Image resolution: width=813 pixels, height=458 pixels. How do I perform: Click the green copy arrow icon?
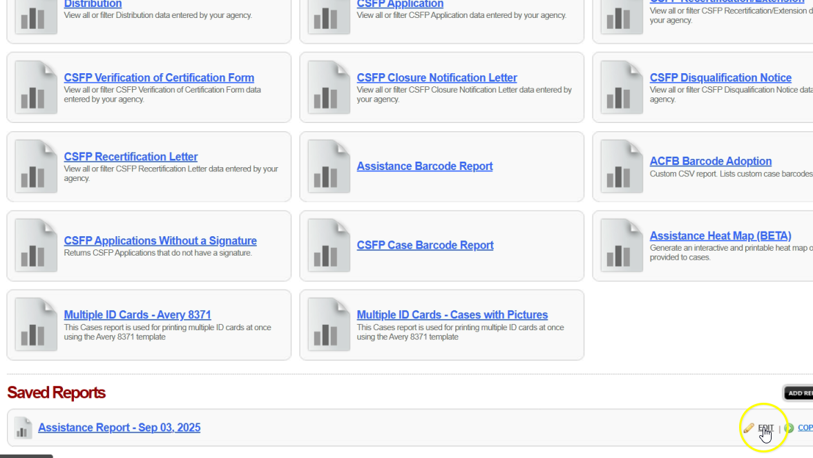(x=789, y=428)
